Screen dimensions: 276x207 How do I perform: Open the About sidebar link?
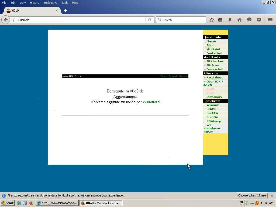[211, 45]
